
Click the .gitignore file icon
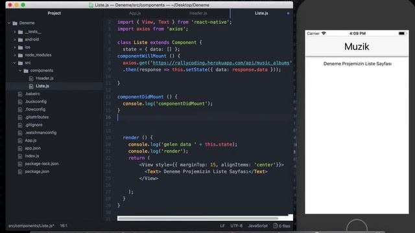pos(20,125)
